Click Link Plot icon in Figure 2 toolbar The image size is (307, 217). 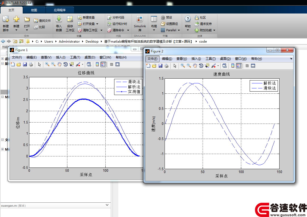pos(224,66)
